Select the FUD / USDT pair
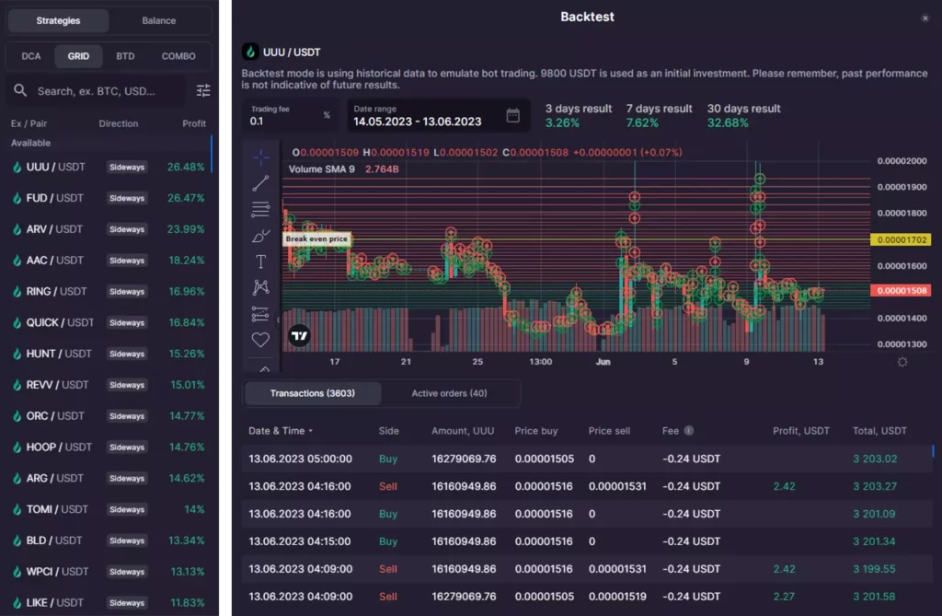The image size is (942, 616). point(55,198)
